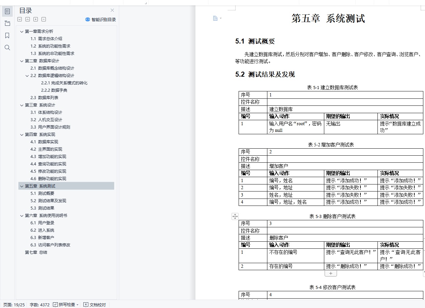The height and width of the screenshot is (308, 425).
Task: Go to 3.3 用户界面设计规则
Action: [50, 127]
